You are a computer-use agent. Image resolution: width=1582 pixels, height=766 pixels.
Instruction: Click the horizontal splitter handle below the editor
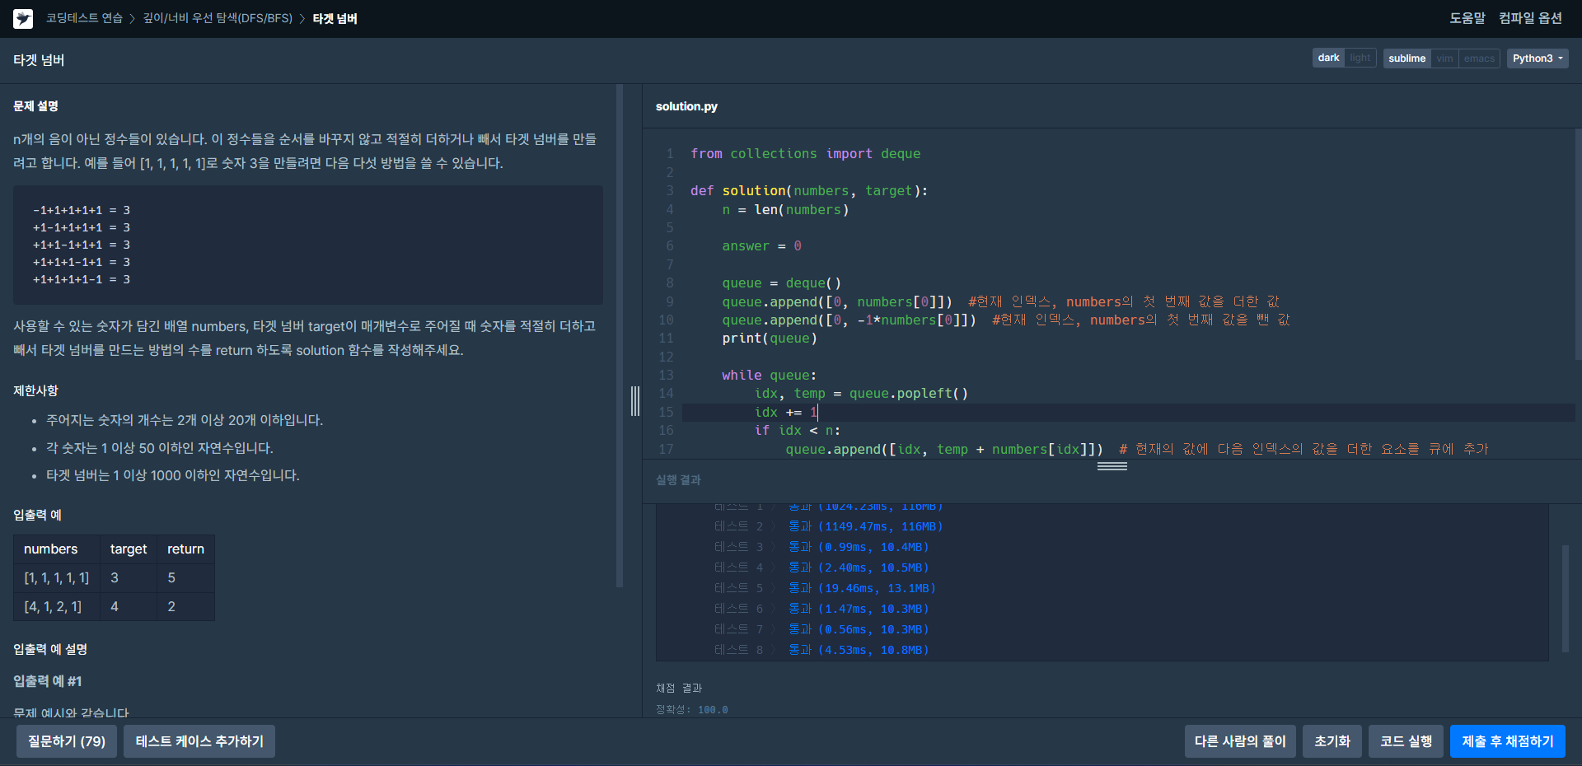point(1112,466)
